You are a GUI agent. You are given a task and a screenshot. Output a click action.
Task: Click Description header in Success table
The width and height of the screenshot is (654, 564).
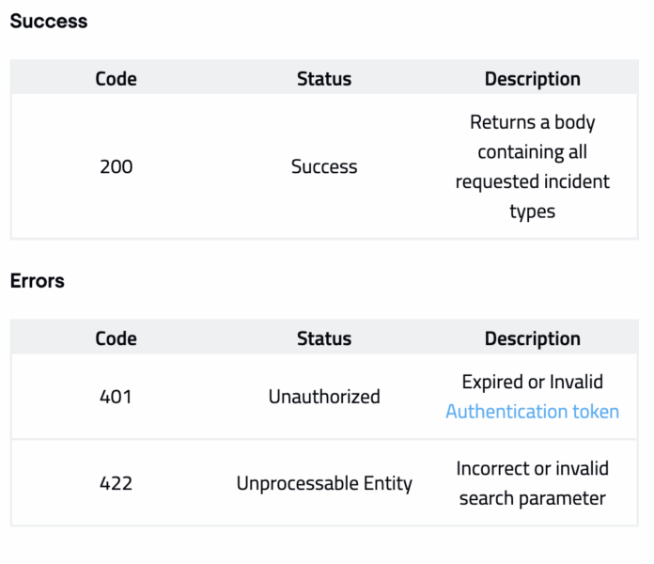(x=532, y=79)
